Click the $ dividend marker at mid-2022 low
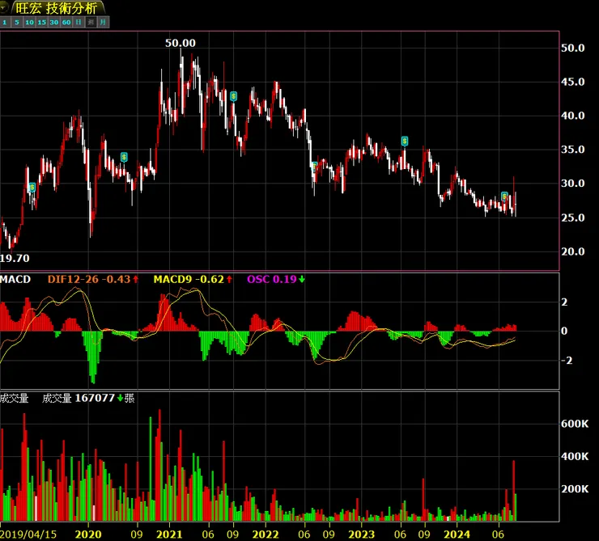The width and height of the screenshot is (599, 541). tap(314, 167)
